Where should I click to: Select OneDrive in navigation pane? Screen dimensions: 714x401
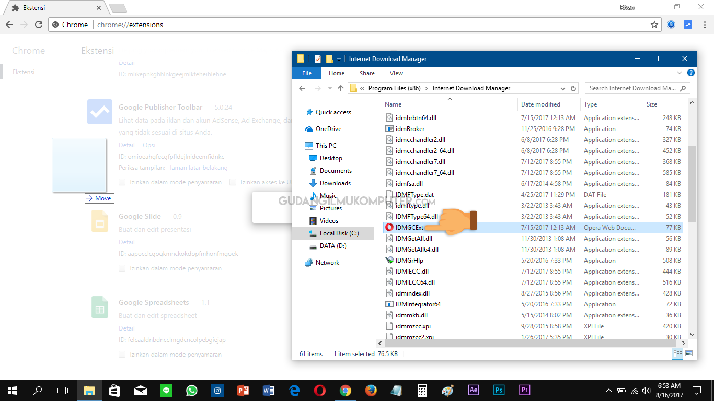coord(328,129)
